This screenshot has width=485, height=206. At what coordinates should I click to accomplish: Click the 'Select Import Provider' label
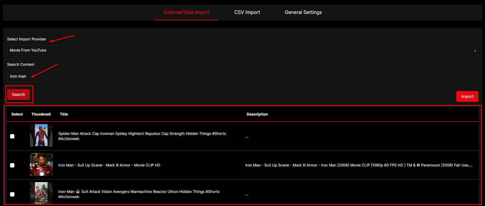(x=26, y=39)
